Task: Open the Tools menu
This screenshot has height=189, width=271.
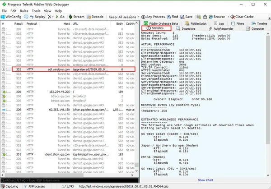Action: click(x=36, y=11)
